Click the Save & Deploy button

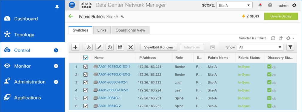click(x=281, y=16)
